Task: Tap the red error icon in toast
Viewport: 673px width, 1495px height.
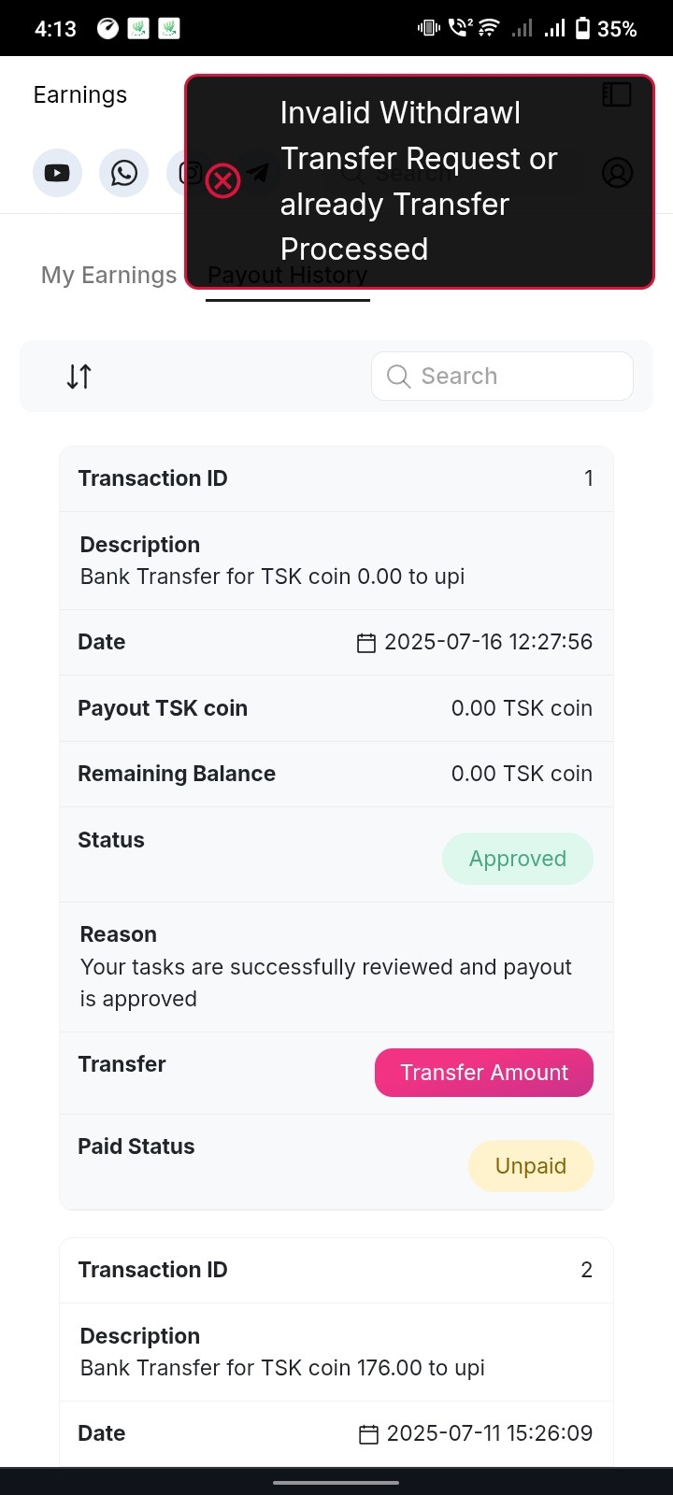Action: coord(223,180)
